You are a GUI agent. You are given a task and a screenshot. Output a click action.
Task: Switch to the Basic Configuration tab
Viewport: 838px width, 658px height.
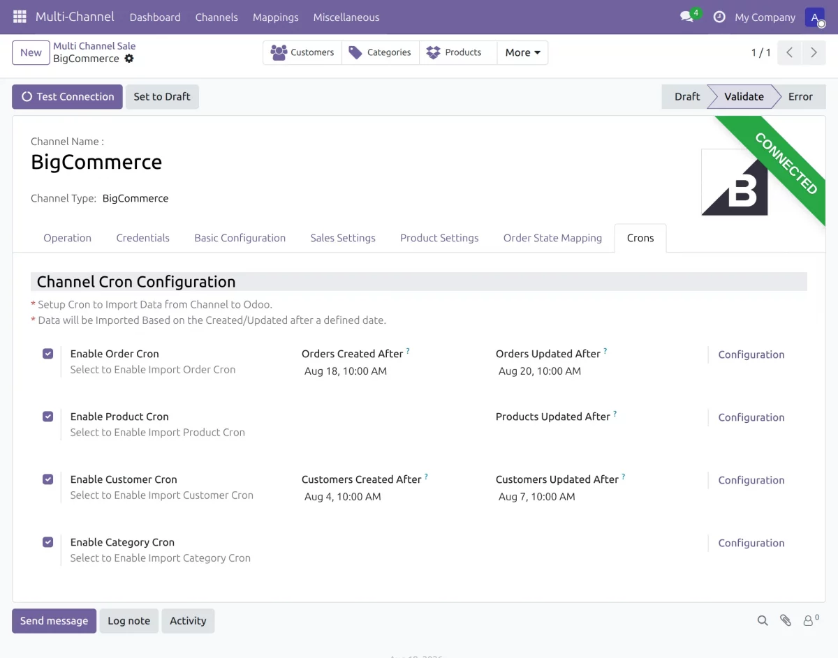point(240,238)
